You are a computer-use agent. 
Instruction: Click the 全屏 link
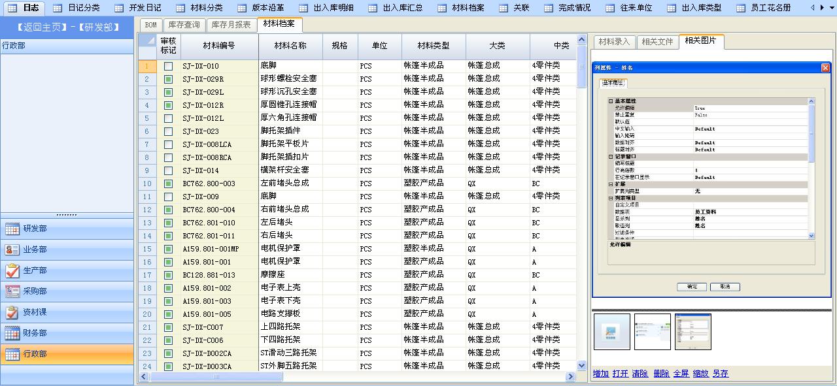click(681, 374)
